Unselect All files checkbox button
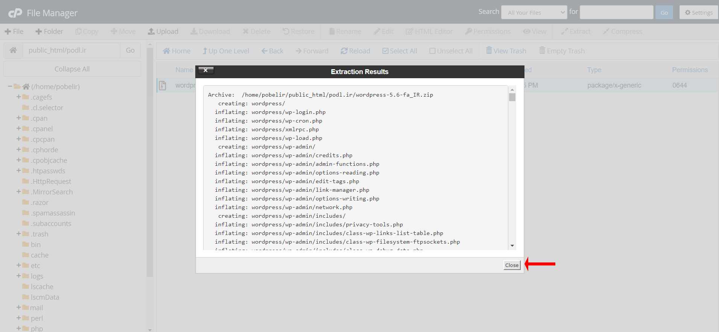Viewport: 719px width, 332px height. pos(451,51)
